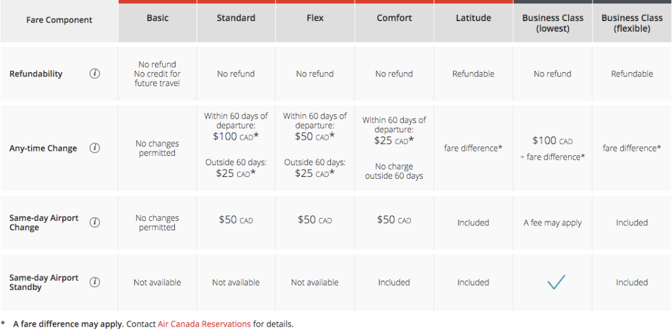
Task: Select the Standard fare column header
Action: pos(236,19)
